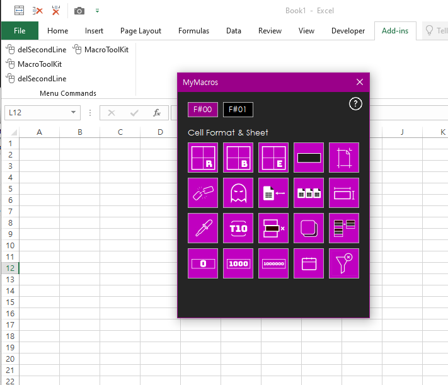Click the delete row macro icon
The width and height of the screenshot is (448, 385).
coord(273,228)
